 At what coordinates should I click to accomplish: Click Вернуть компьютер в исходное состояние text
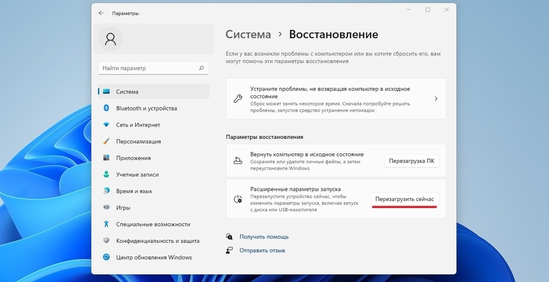(x=307, y=154)
